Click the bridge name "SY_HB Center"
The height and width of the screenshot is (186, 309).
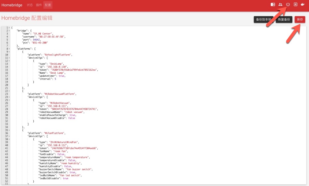coord(42,34)
